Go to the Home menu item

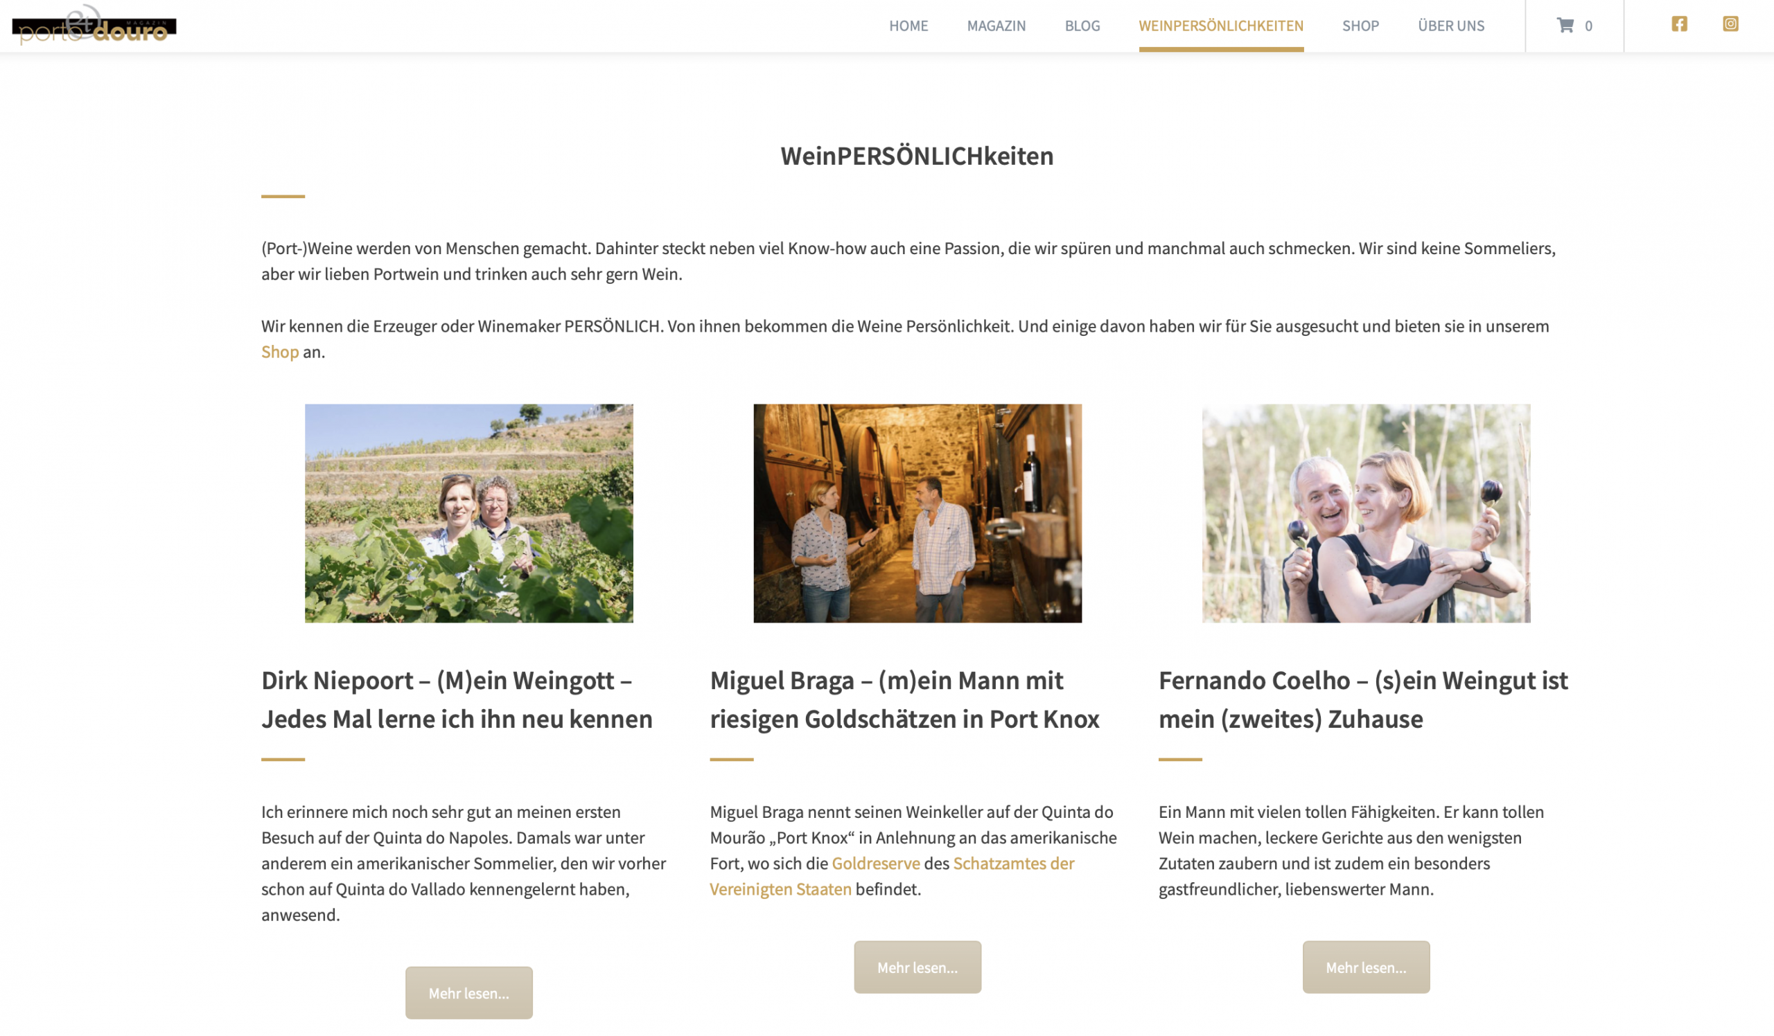pos(908,26)
